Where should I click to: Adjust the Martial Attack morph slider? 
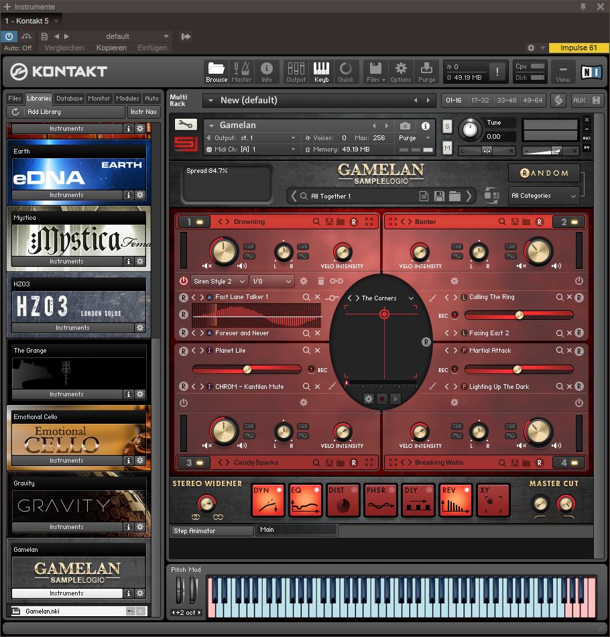pos(519,369)
